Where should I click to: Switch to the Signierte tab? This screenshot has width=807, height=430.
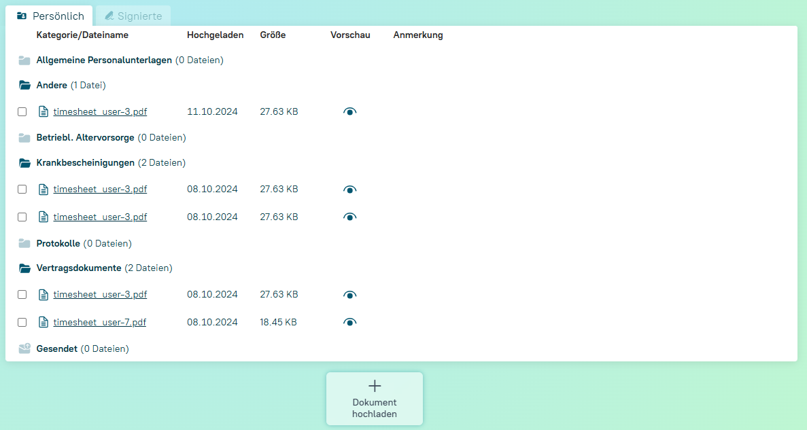pyautogui.click(x=133, y=16)
